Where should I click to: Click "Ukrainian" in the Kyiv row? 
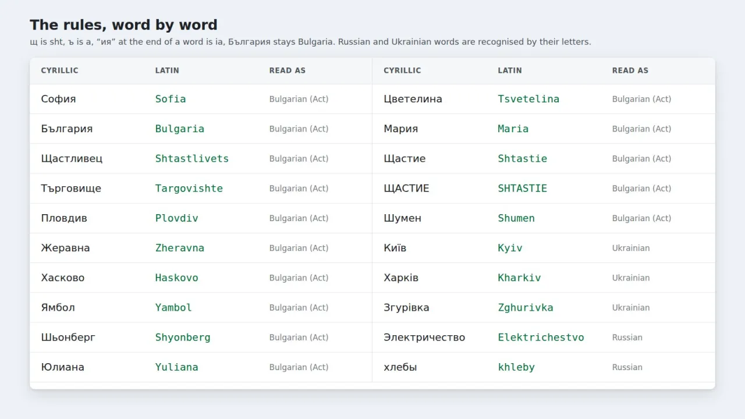pyautogui.click(x=630, y=248)
